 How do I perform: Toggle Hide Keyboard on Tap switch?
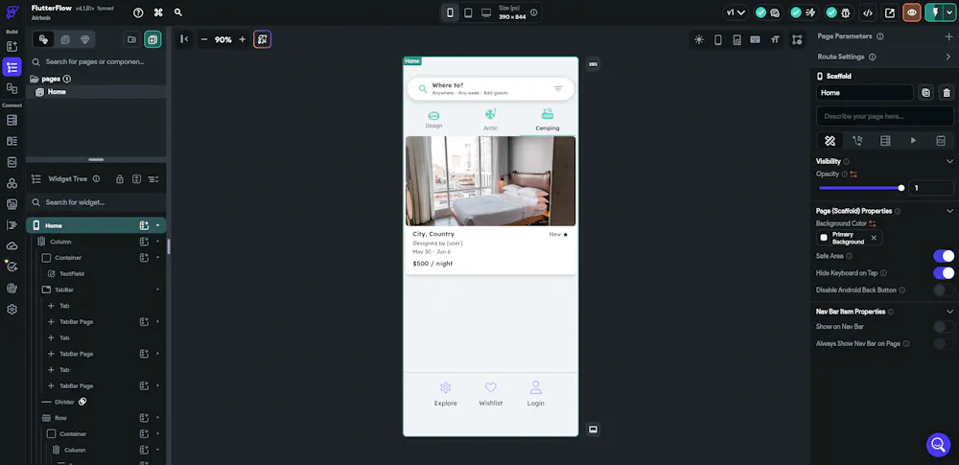[x=944, y=273]
